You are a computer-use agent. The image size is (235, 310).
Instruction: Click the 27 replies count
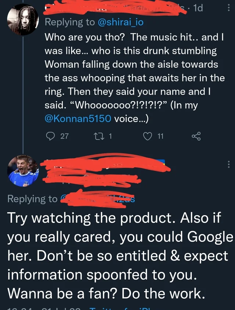(x=64, y=137)
